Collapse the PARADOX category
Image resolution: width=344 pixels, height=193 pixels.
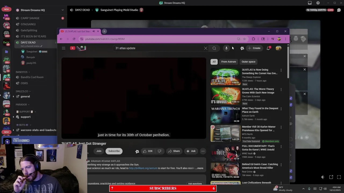[23, 105]
